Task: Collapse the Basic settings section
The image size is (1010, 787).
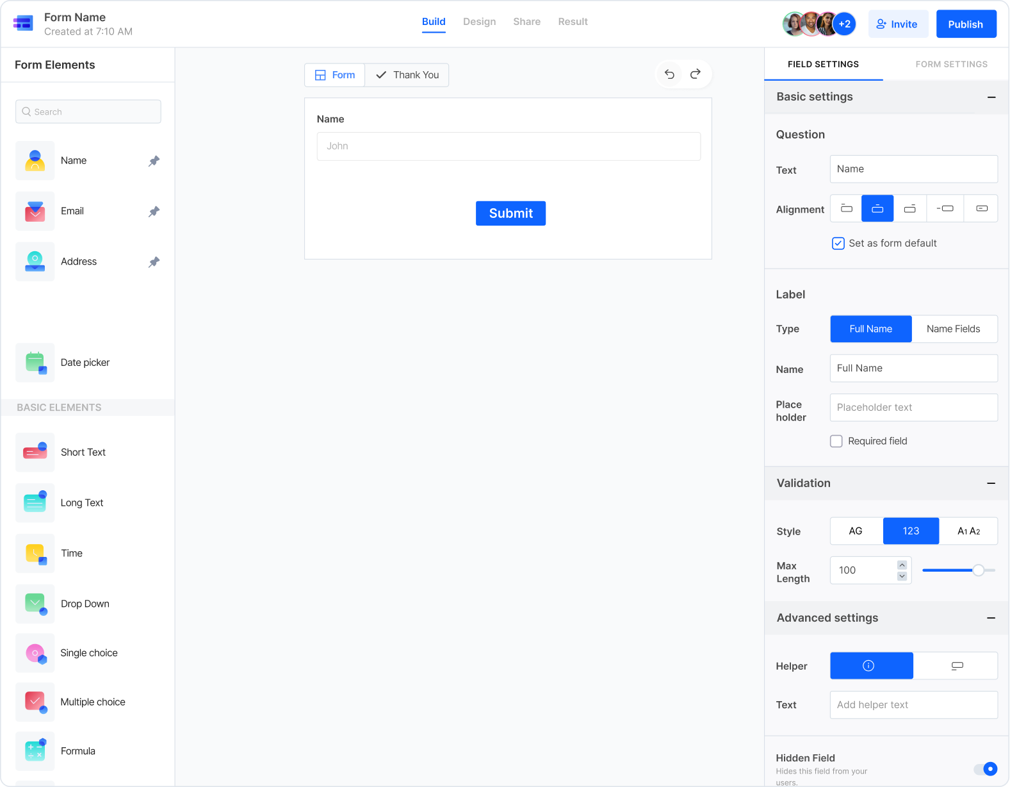Action: pos(991,97)
